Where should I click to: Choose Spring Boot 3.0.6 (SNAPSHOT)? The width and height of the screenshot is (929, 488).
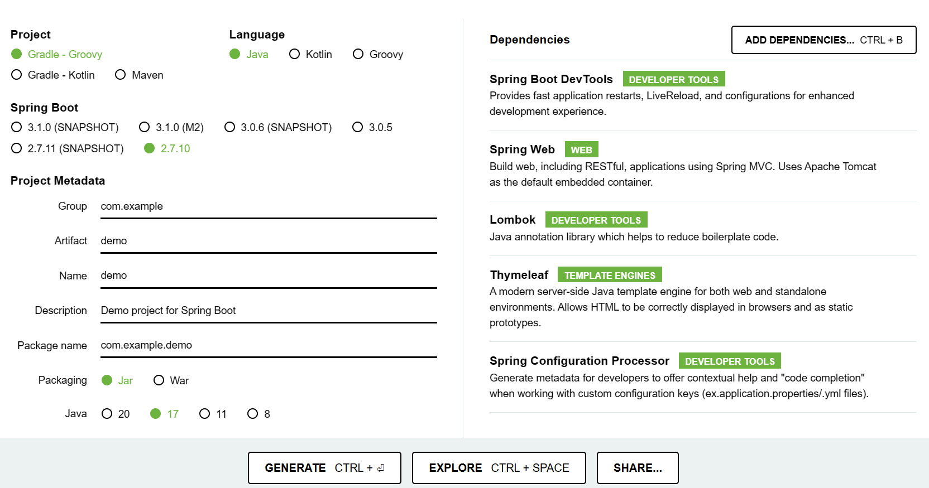278,127
